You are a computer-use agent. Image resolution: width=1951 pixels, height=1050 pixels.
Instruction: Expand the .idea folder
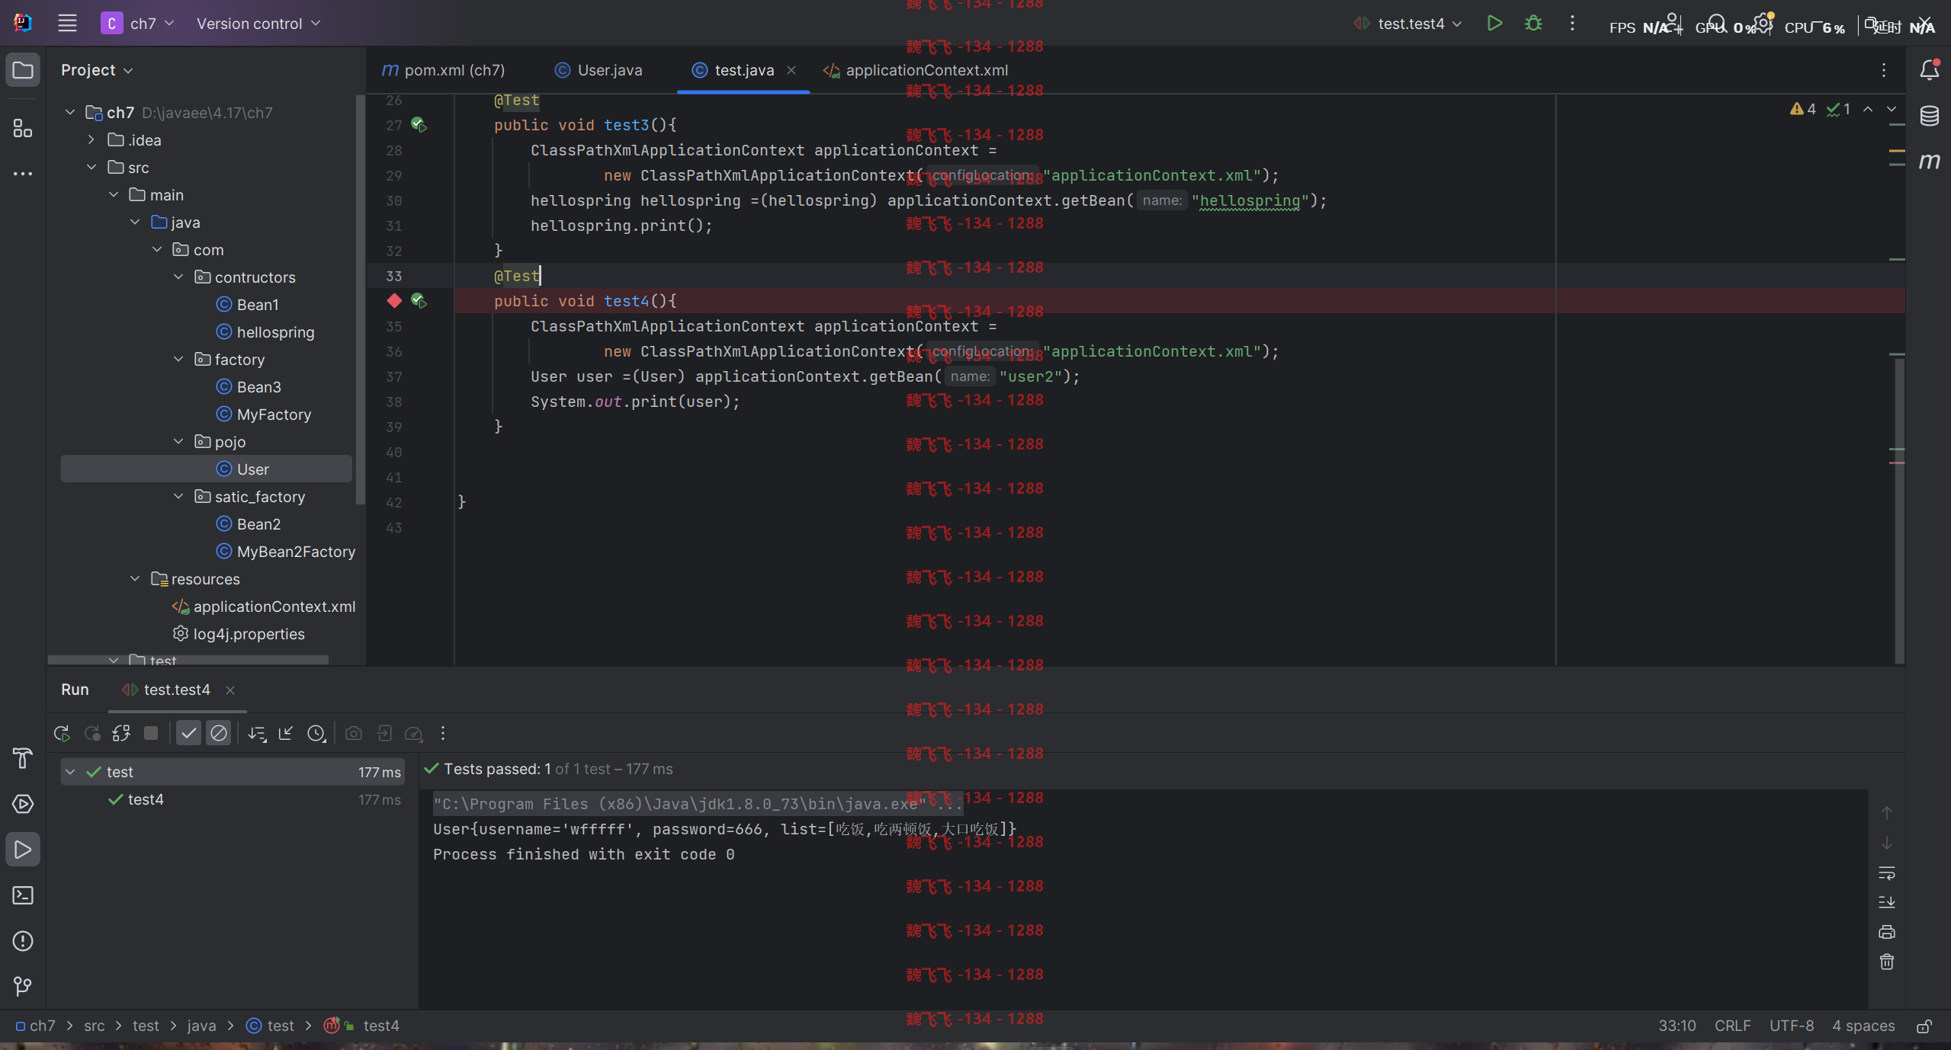(91, 140)
